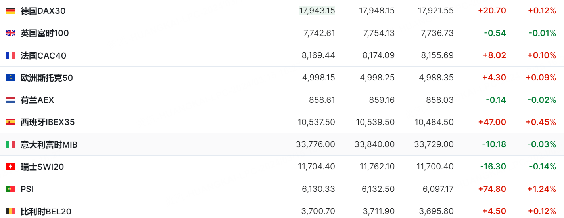Open the 法国CAC40 index page
This screenshot has width=564, height=218.
[43, 55]
